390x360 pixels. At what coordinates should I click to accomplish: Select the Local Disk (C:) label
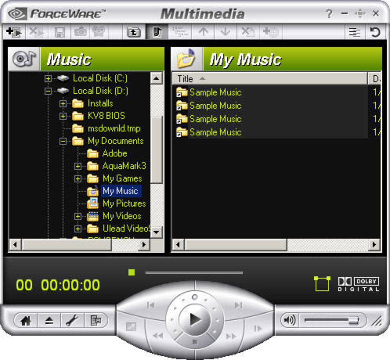tap(100, 78)
